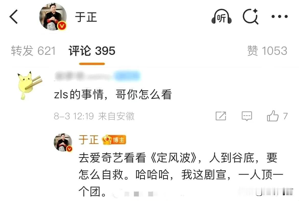Viewport: 299px width, 201px height.
Task: Open the three-dot more menu
Action: point(280,17)
